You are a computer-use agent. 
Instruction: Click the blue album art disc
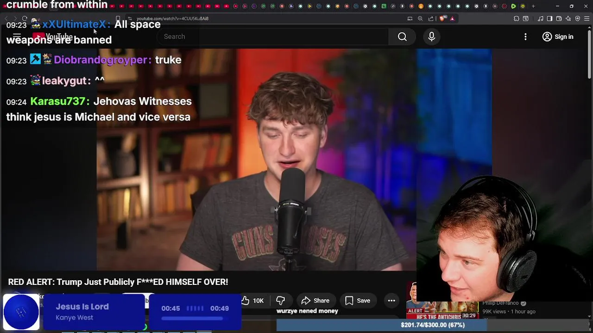[x=21, y=312]
